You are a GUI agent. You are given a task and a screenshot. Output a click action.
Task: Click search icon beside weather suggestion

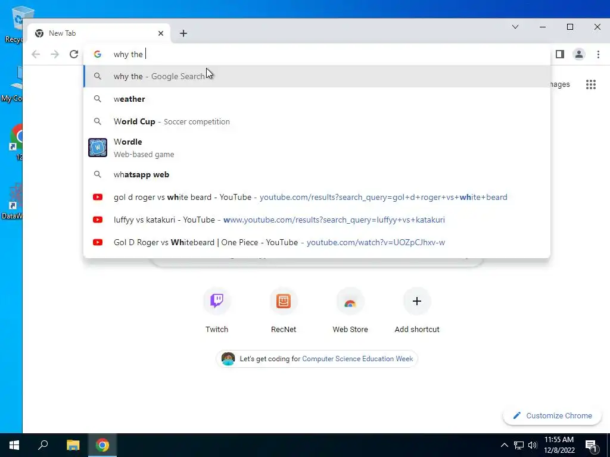(x=98, y=99)
